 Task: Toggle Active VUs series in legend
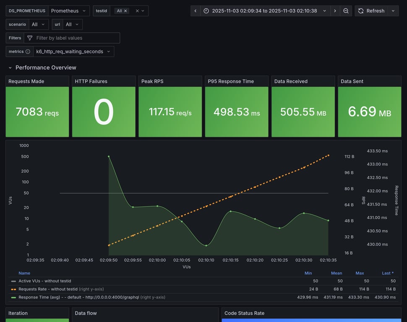pyautogui.click(x=45, y=281)
